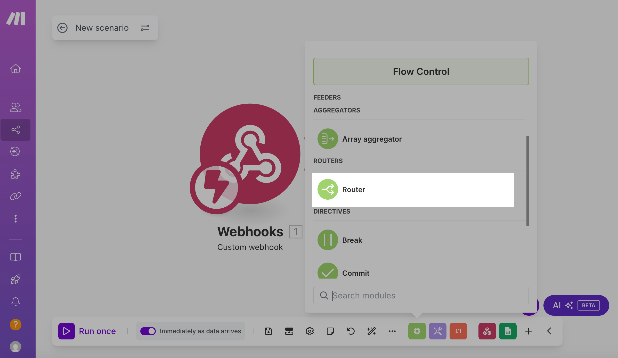Select the Commit directive

click(x=356, y=273)
